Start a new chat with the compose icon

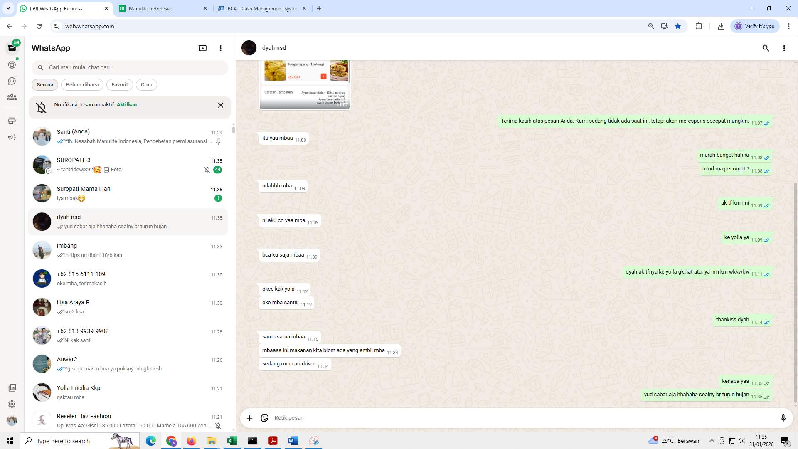point(202,48)
